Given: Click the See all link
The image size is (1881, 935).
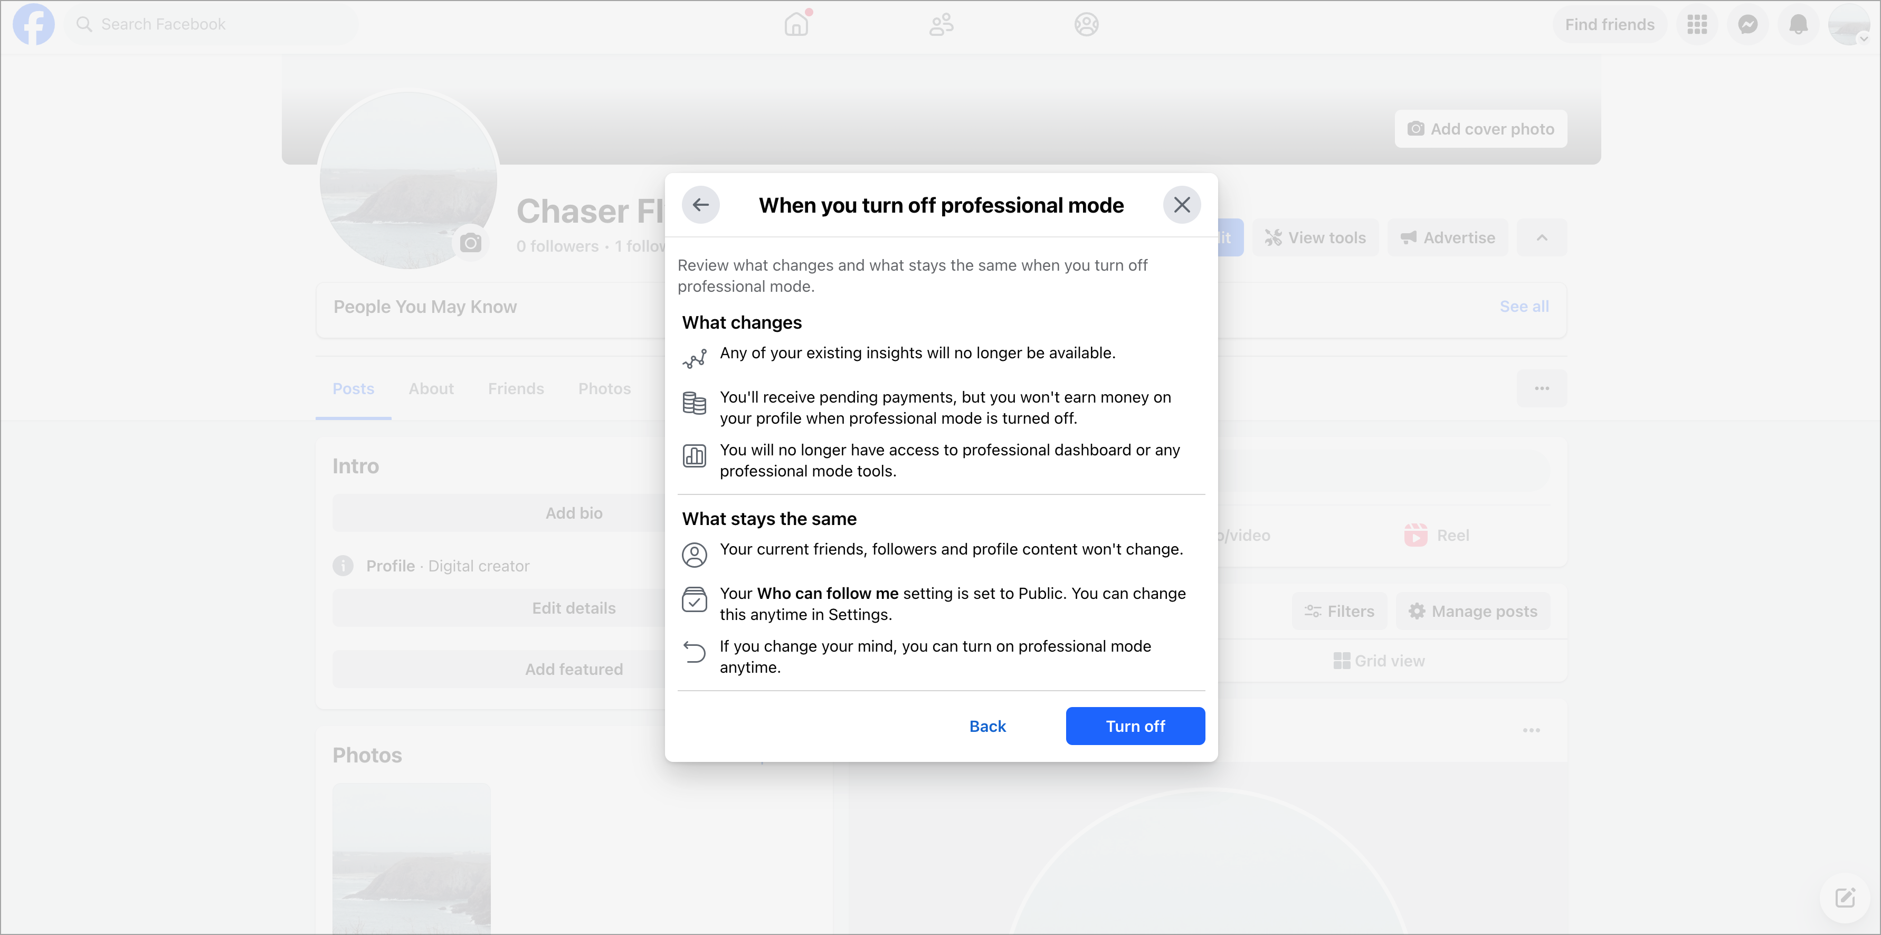Looking at the screenshot, I should (1524, 307).
